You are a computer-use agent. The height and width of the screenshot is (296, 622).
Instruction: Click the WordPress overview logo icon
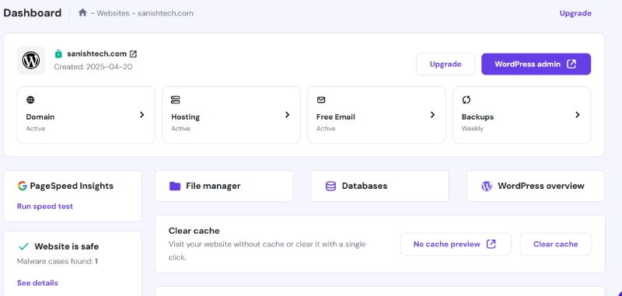[x=487, y=186]
